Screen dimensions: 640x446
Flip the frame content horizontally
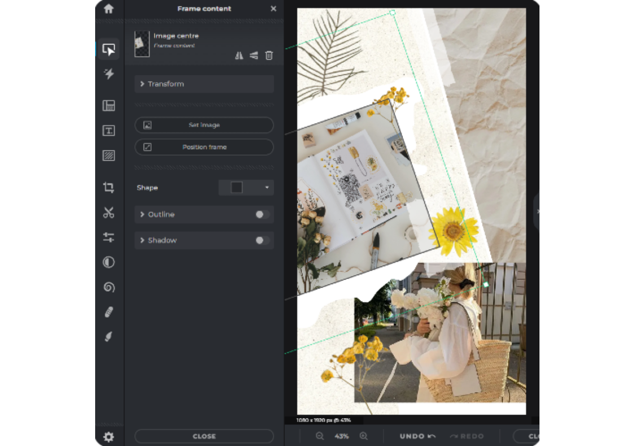[x=239, y=55]
